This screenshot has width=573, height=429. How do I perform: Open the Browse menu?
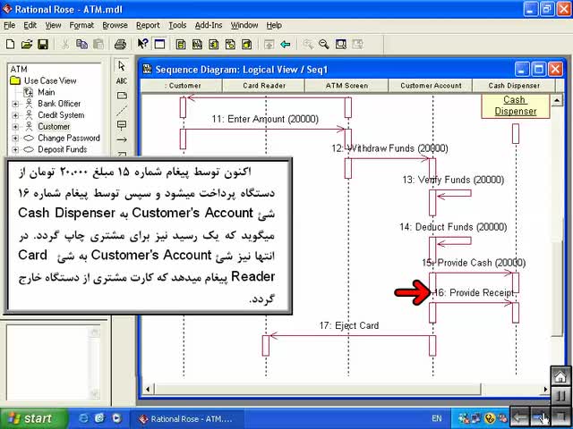click(115, 25)
